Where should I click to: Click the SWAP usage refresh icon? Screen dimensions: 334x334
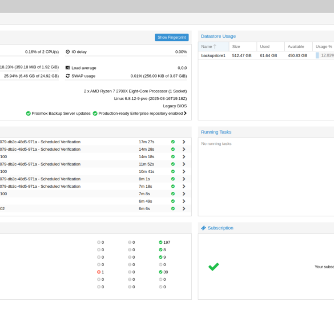[68, 76]
